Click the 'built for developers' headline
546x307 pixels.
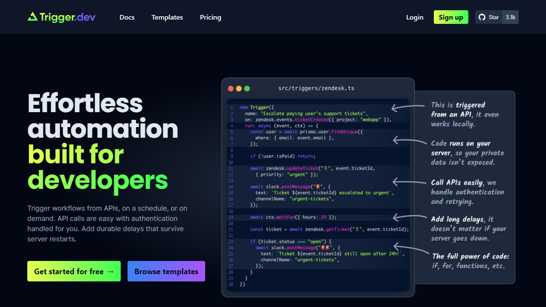pos(98,168)
